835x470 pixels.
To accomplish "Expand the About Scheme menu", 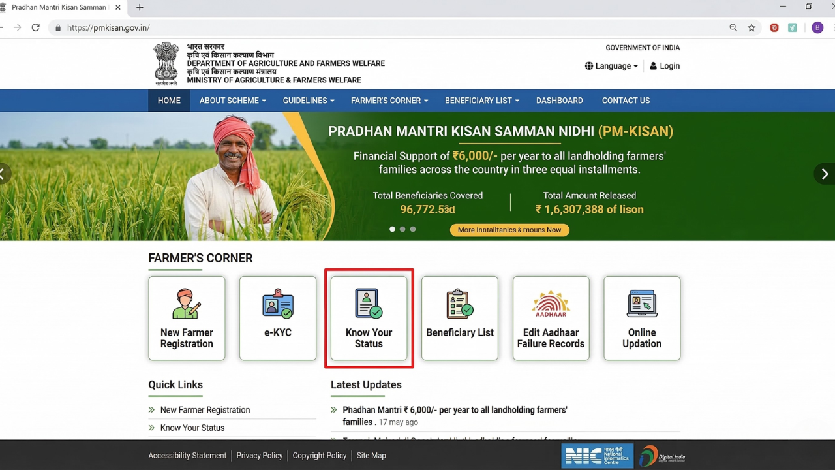I will pyautogui.click(x=232, y=101).
